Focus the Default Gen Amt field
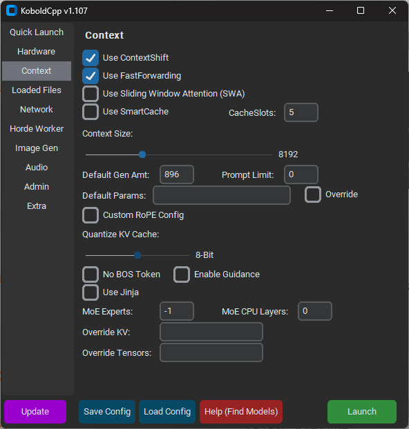The image size is (409, 429). (x=177, y=174)
